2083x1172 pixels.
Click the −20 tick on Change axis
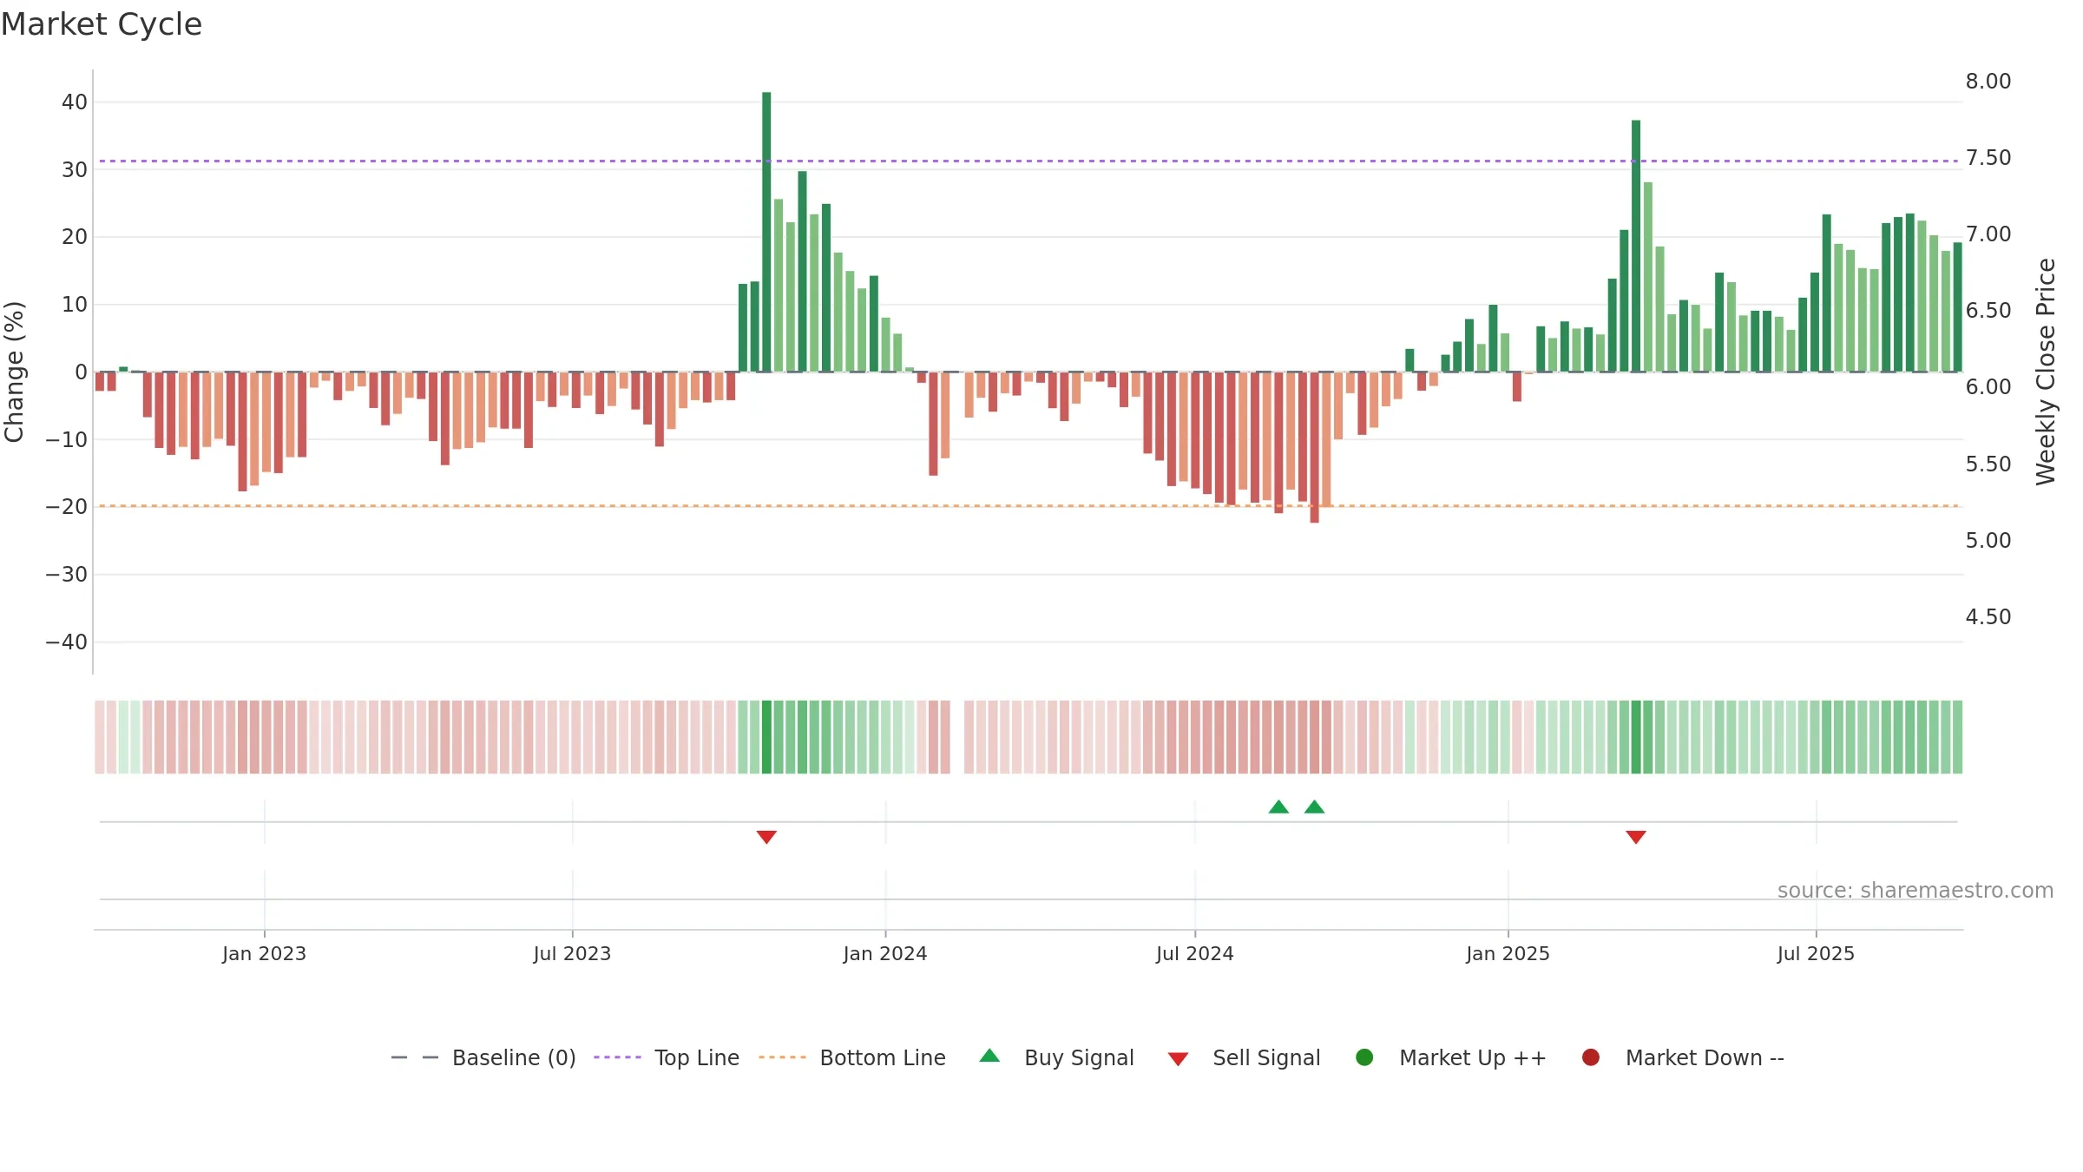click(x=67, y=507)
